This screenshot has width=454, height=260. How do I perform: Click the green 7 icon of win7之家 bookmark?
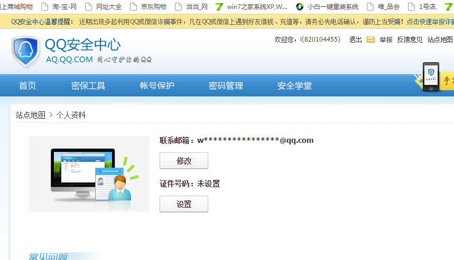pyautogui.click(x=219, y=7)
